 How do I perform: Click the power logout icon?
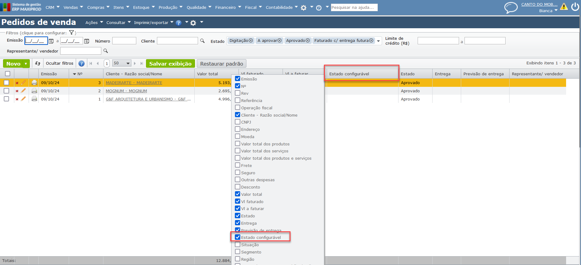575,7
